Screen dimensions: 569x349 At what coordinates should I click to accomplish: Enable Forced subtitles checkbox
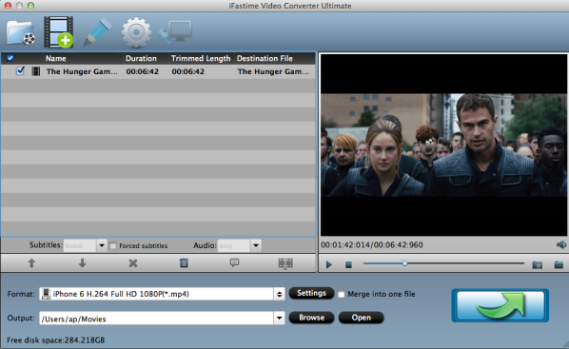[113, 245]
